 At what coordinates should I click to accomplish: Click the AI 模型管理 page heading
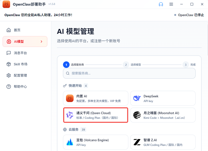pyautogui.click(x=76, y=31)
